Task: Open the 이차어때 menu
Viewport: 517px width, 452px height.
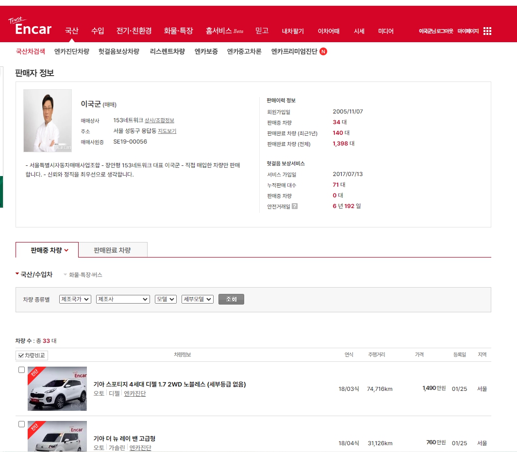Action: point(329,31)
